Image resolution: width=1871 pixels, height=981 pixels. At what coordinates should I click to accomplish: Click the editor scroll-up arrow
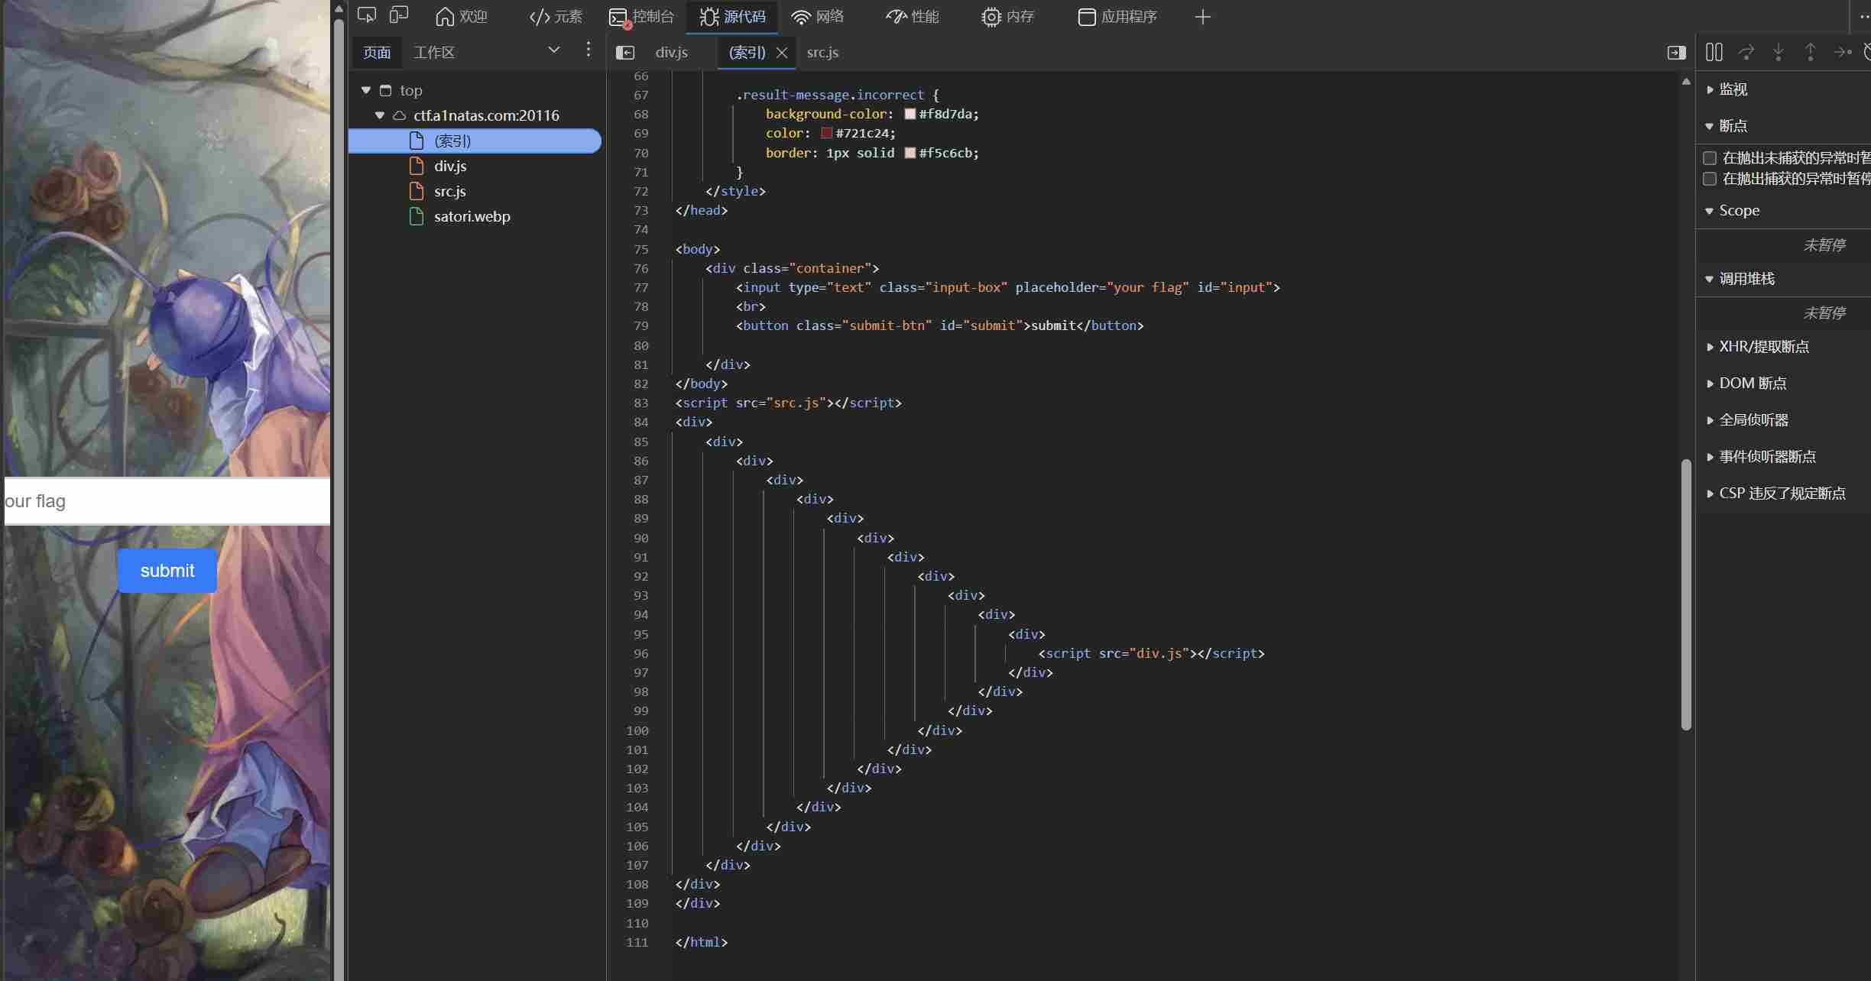tap(1686, 81)
